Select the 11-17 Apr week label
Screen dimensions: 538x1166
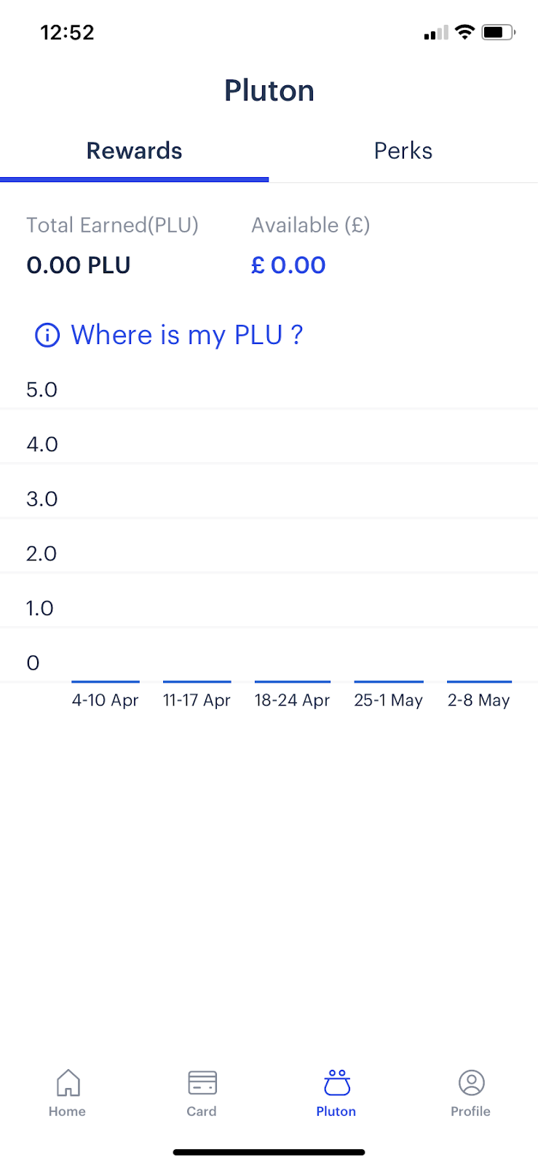coord(197,700)
